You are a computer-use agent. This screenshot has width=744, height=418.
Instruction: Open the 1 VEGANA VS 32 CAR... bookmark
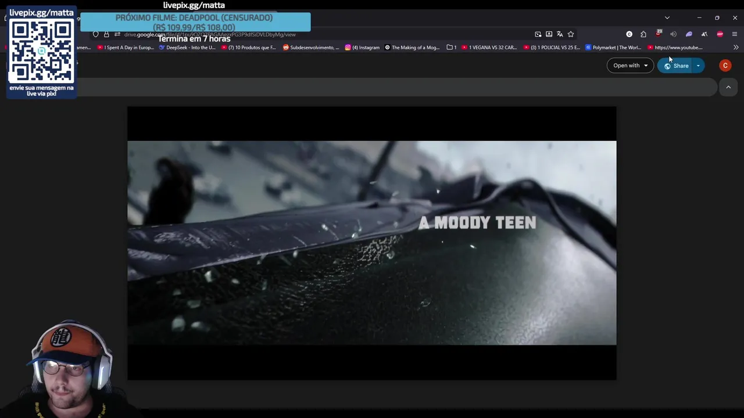[489, 48]
